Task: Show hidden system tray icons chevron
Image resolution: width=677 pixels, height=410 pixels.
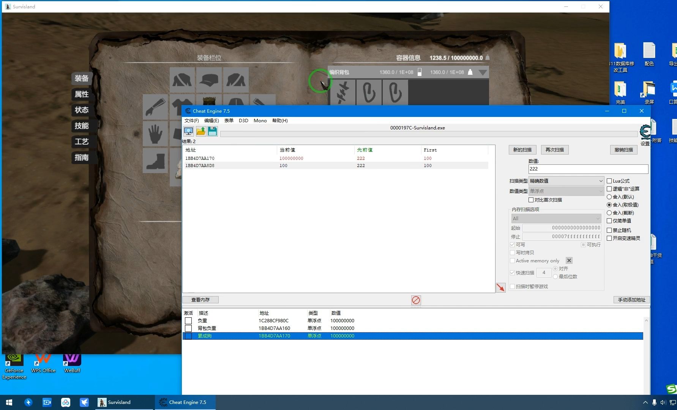Action: (645, 402)
